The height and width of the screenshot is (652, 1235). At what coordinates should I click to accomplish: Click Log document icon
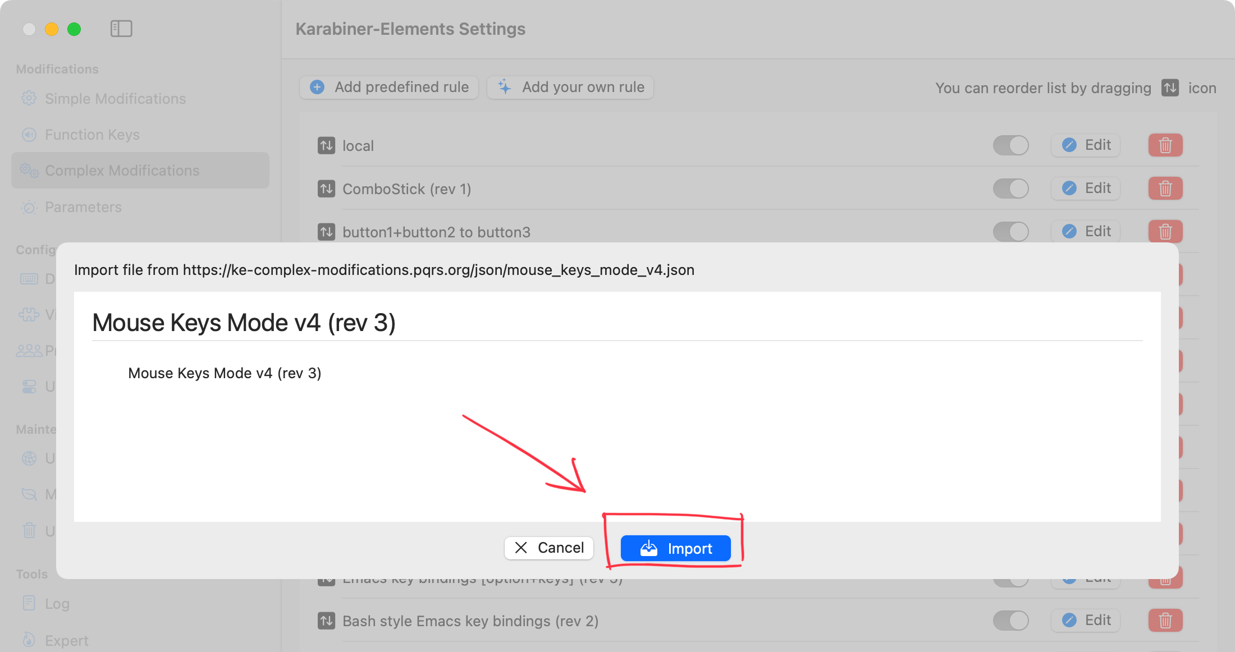tap(29, 603)
